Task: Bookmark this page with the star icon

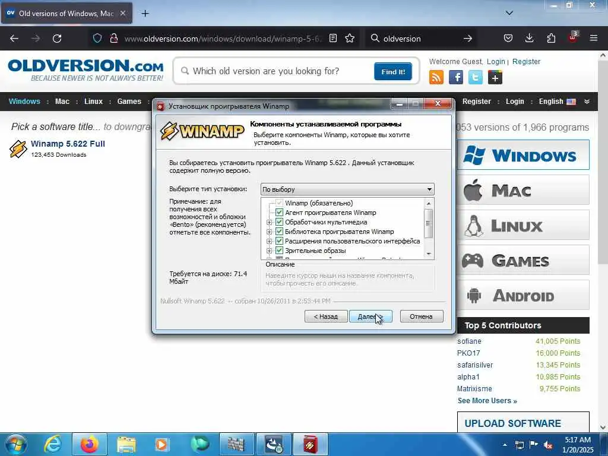Action: click(x=350, y=38)
